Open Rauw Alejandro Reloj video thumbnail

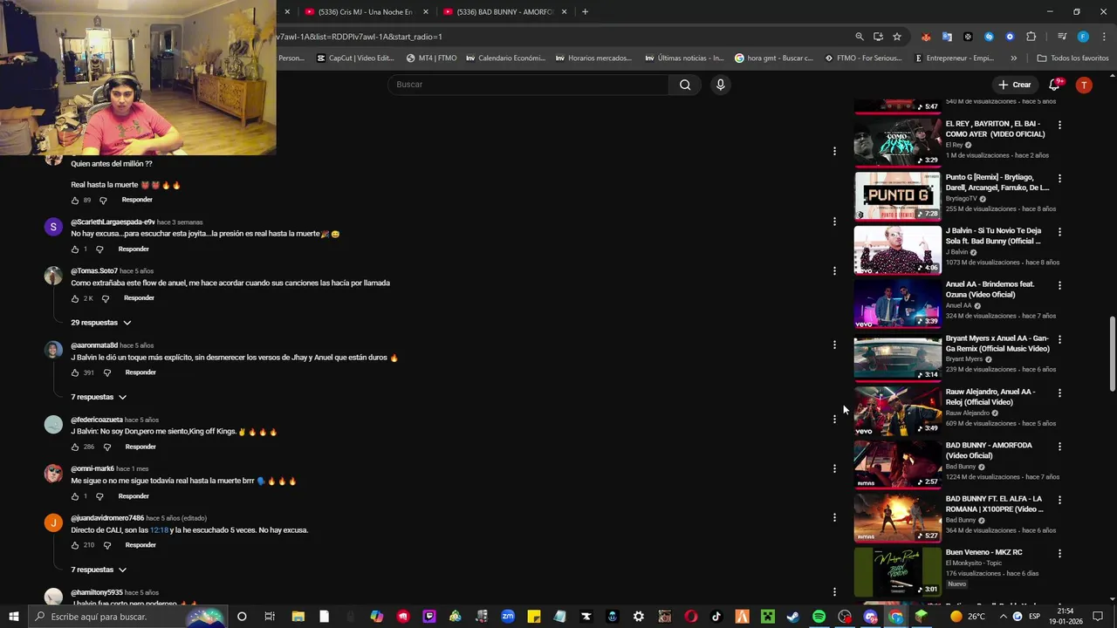pos(897,410)
